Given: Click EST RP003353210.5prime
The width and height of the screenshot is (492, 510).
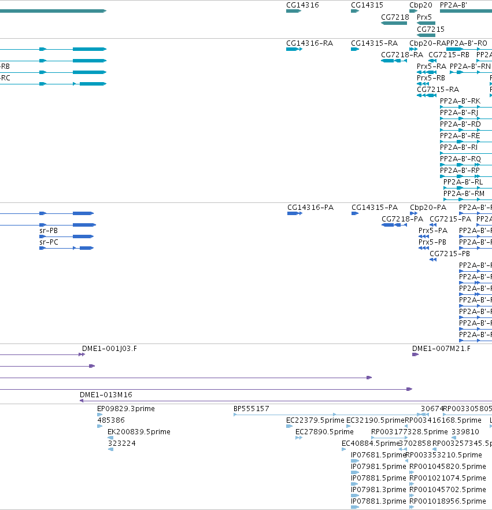Looking at the screenshot, I should (407, 461).
